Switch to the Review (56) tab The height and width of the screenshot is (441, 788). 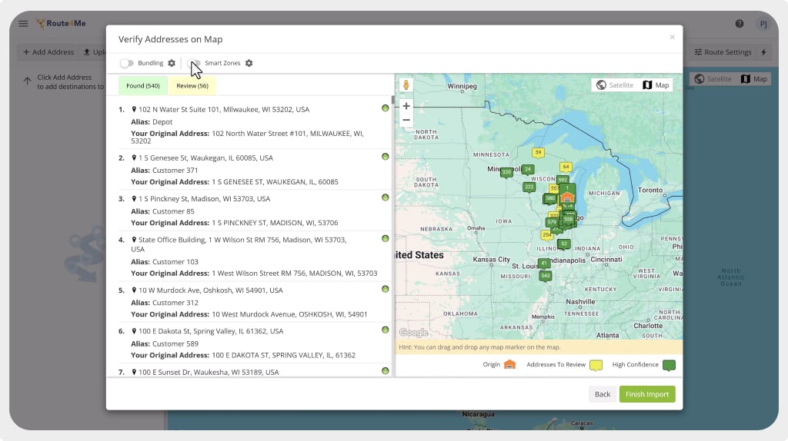[x=192, y=86]
